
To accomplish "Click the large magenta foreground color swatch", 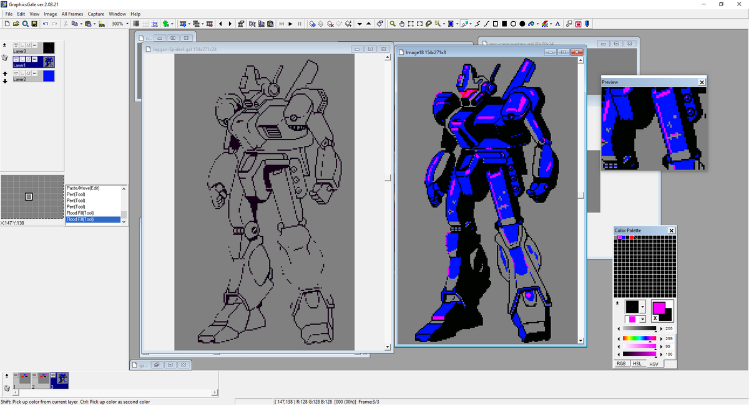I will click(x=658, y=308).
